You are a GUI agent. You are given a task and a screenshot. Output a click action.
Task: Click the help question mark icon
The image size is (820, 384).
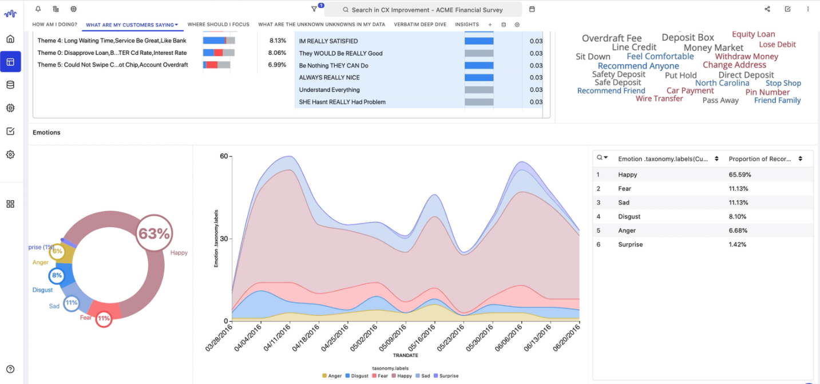[10, 369]
